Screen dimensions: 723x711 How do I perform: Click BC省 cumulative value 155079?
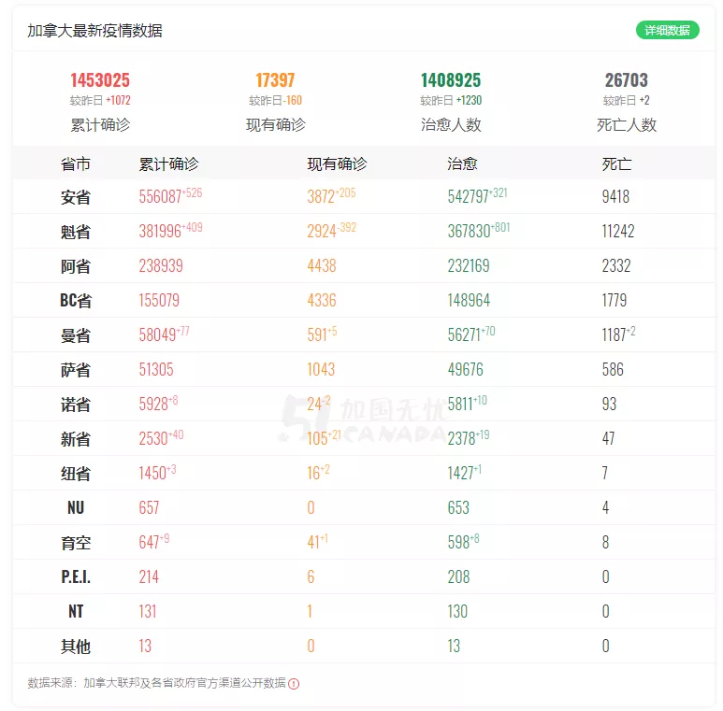159,300
